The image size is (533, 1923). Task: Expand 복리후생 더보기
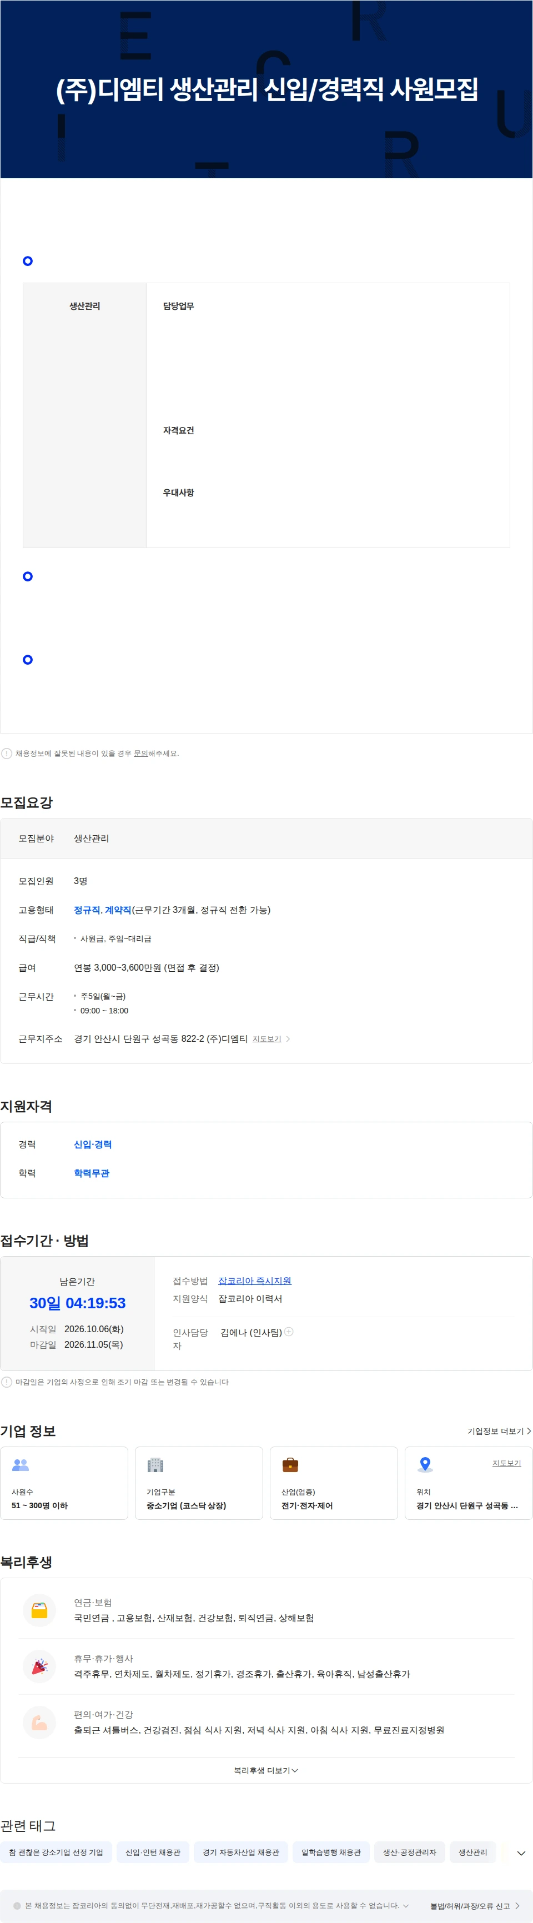point(266,1771)
